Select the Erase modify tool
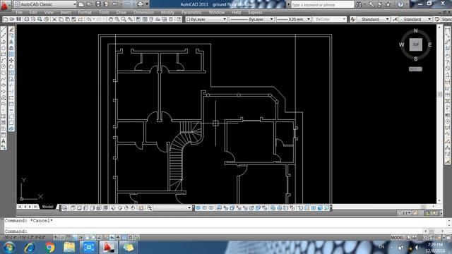Screen dimensions: 452x254 click(x=11, y=30)
